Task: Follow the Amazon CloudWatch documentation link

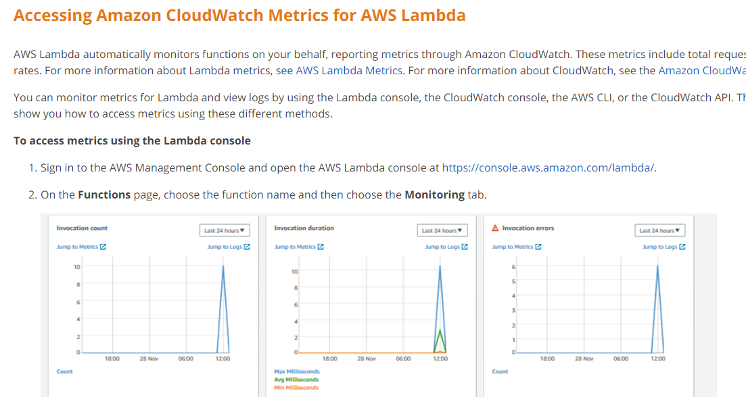Action: pyautogui.click(x=701, y=70)
